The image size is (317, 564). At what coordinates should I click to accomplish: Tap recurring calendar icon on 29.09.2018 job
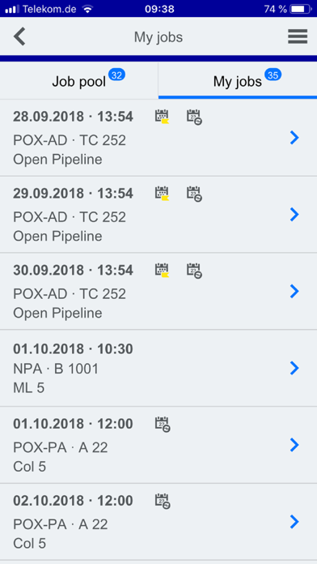point(194,194)
